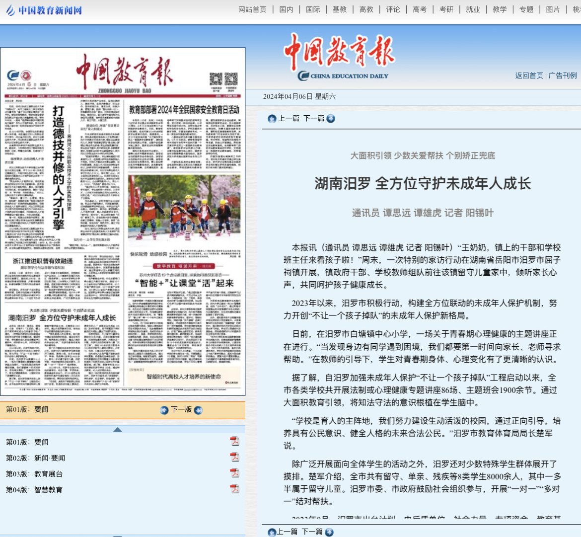Open the 第01版 要闻 PDF icon
Image resolution: width=581 pixels, height=537 pixels.
[x=234, y=442]
